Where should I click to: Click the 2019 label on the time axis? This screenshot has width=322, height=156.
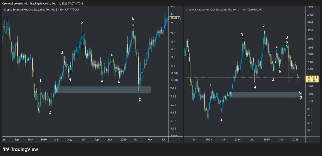[x=43, y=140]
